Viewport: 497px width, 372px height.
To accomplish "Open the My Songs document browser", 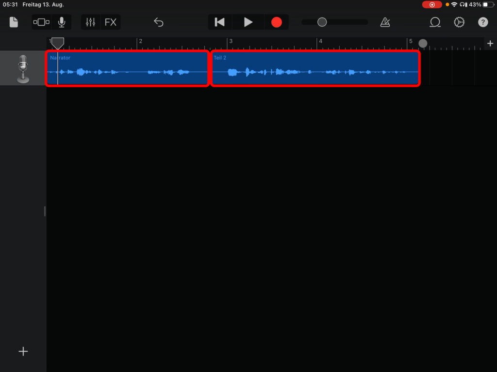I will tap(14, 22).
